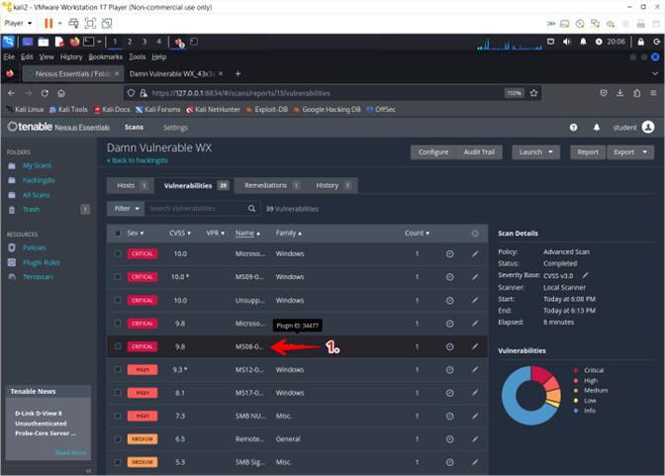Click the student user avatar icon

[x=648, y=127]
